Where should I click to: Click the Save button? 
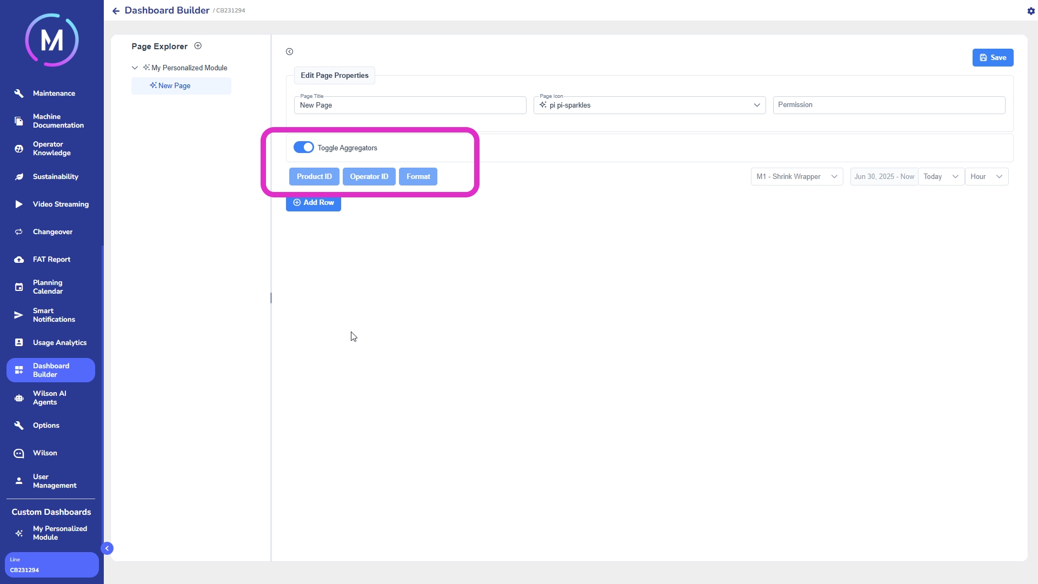(993, 58)
